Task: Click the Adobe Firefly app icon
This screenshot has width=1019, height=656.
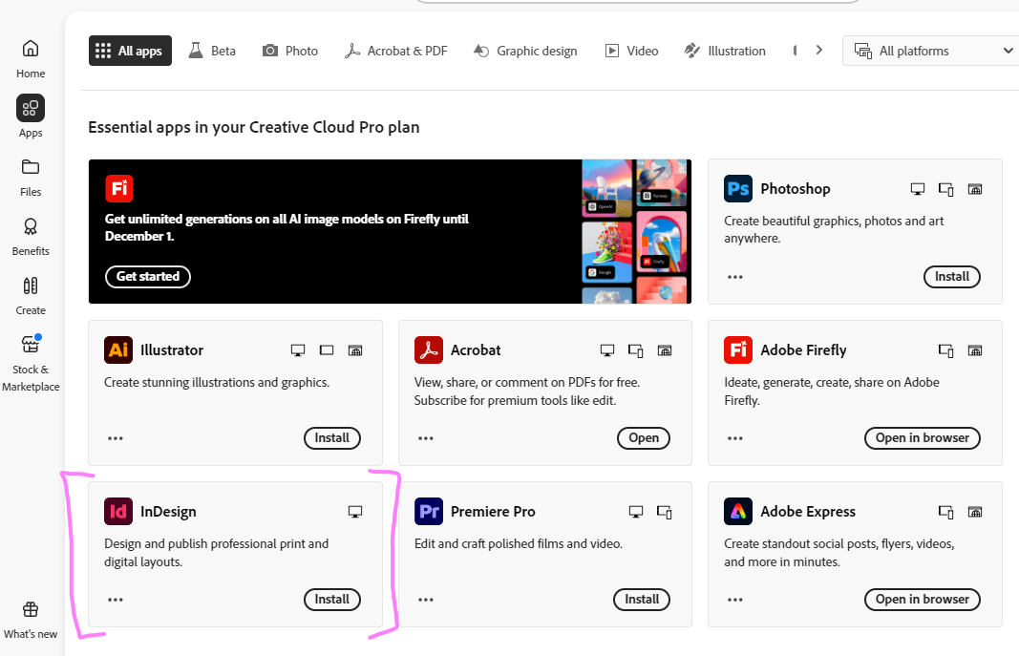Action: (x=737, y=350)
